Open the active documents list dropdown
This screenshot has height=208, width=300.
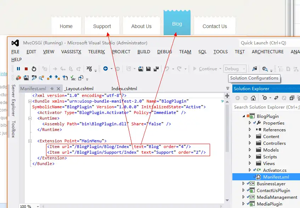point(228,88)
